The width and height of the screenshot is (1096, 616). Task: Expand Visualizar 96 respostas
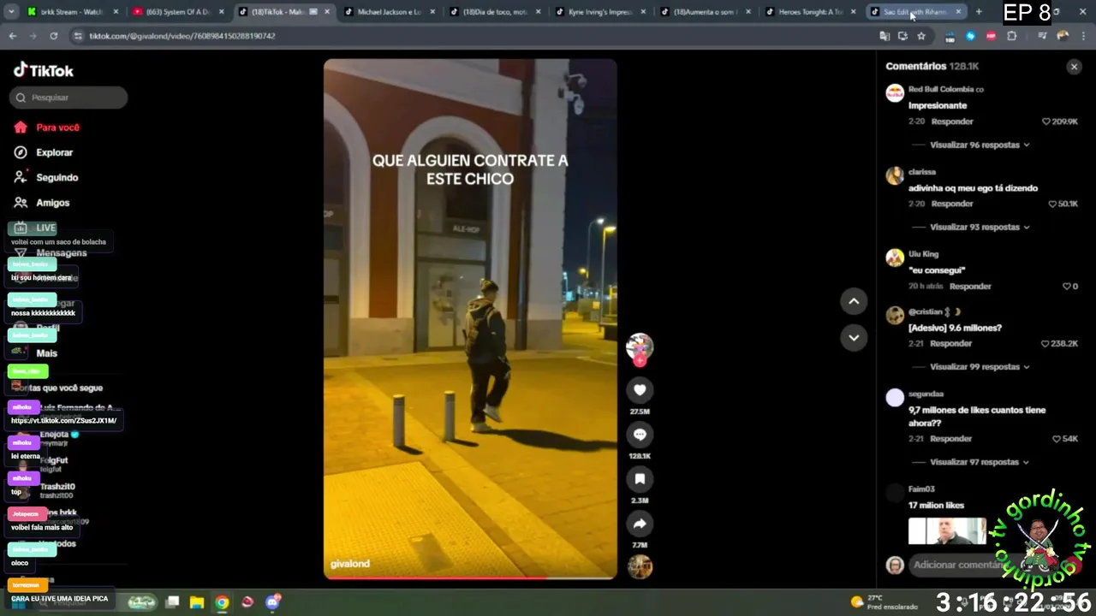980,145
